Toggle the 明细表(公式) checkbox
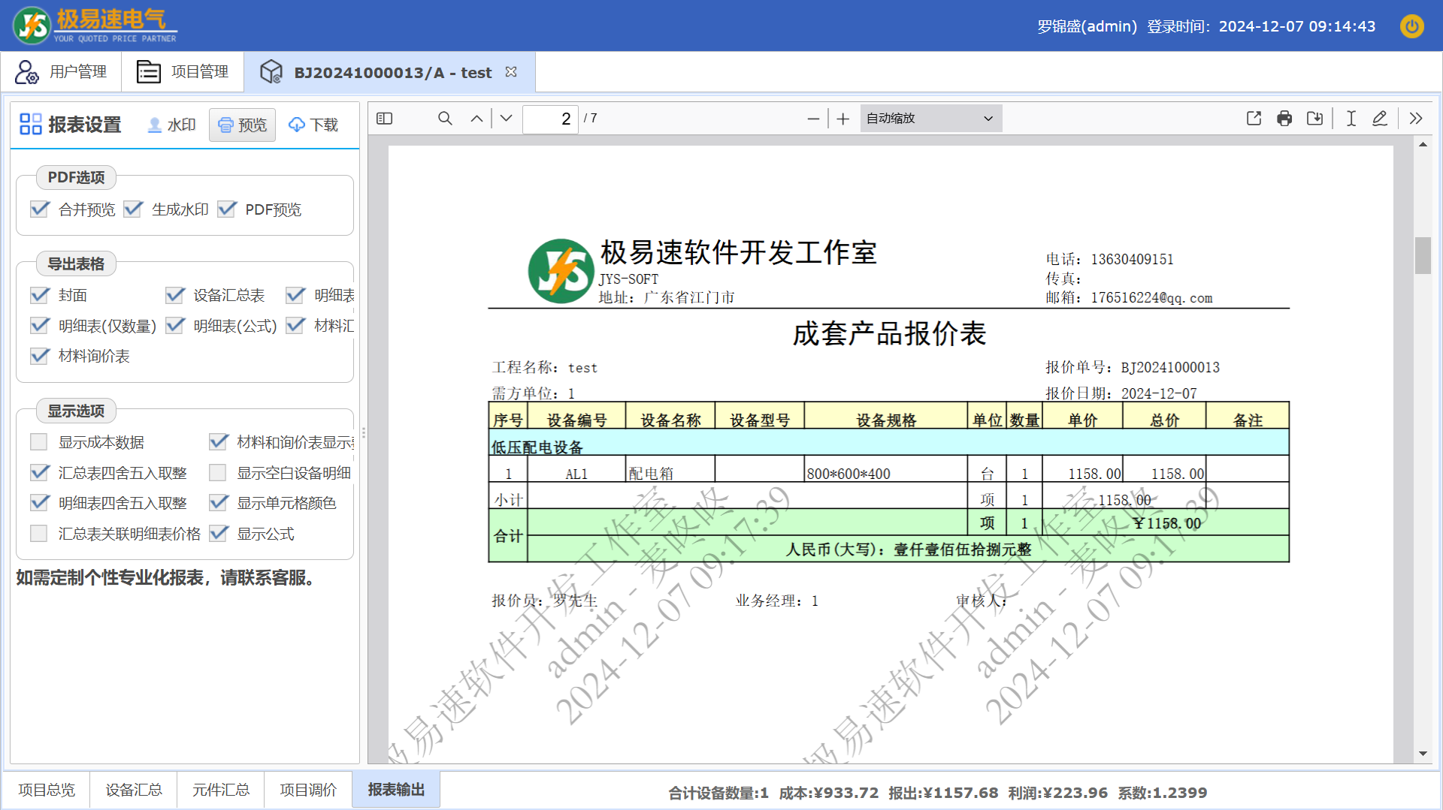Screen dimensions: 1443x810 (x=175, y=326)
